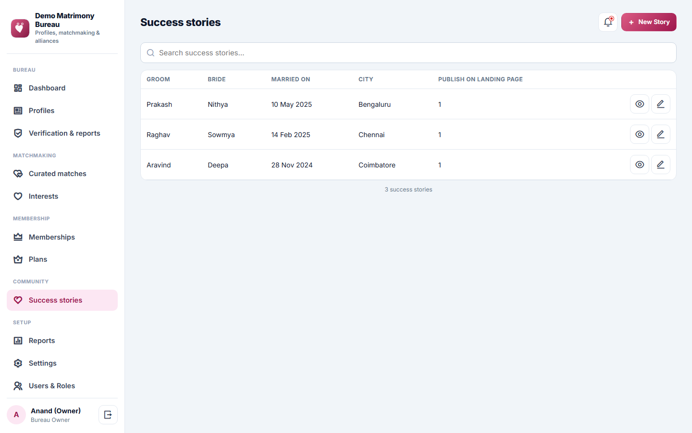Click the Reports chart icon

pos(18,341)
